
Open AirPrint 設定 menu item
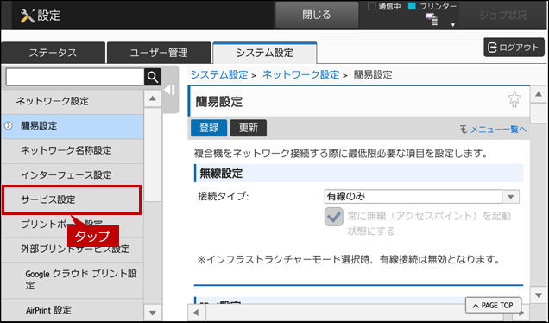click(73, 310)
